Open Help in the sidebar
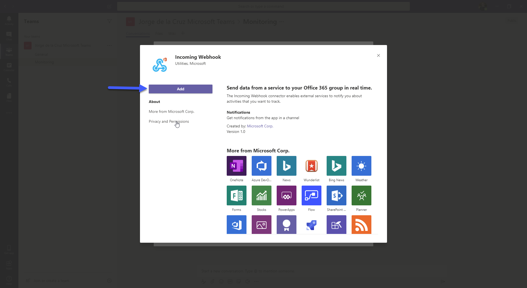 click(9, 280)
